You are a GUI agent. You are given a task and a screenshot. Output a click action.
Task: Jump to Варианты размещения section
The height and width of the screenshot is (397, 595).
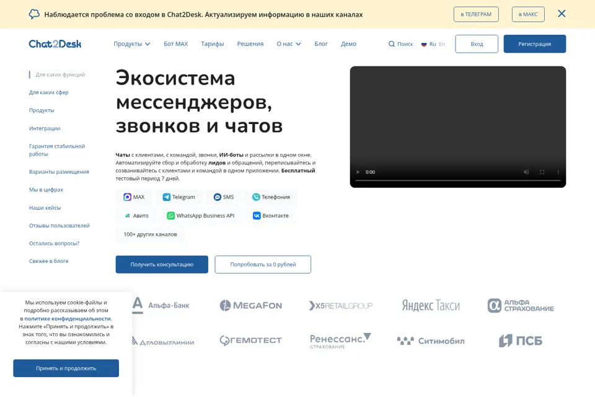point(59,172)
